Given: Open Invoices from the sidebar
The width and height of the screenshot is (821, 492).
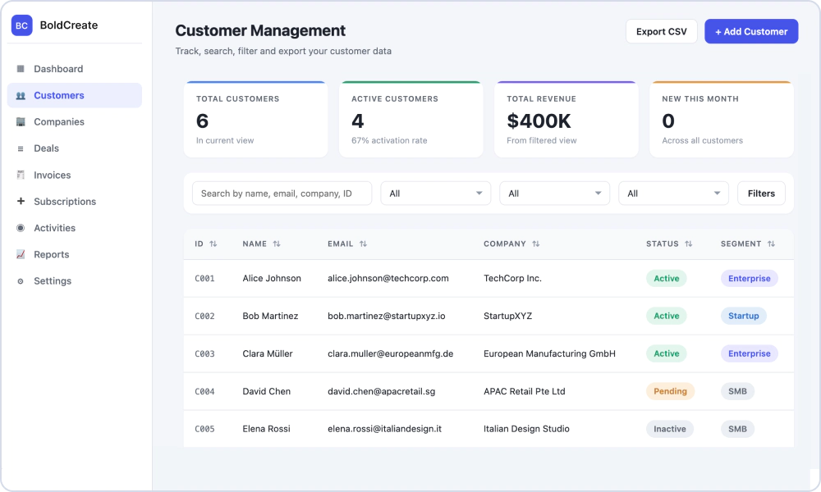Looking at the screenshot, I should (x=75, y=175).
